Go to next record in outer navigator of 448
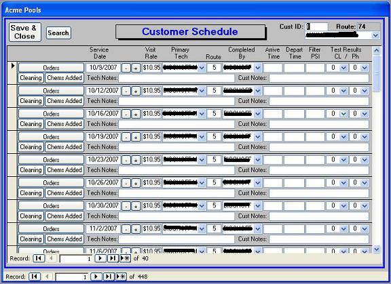The width and height of the screenshot is (391, 284). click(96, 277)
